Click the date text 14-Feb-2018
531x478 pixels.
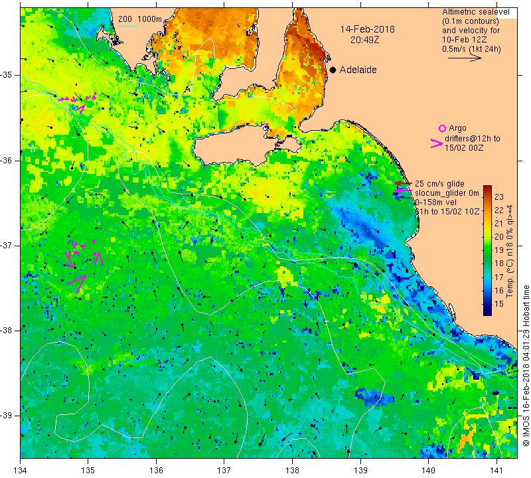click(368, 29)
